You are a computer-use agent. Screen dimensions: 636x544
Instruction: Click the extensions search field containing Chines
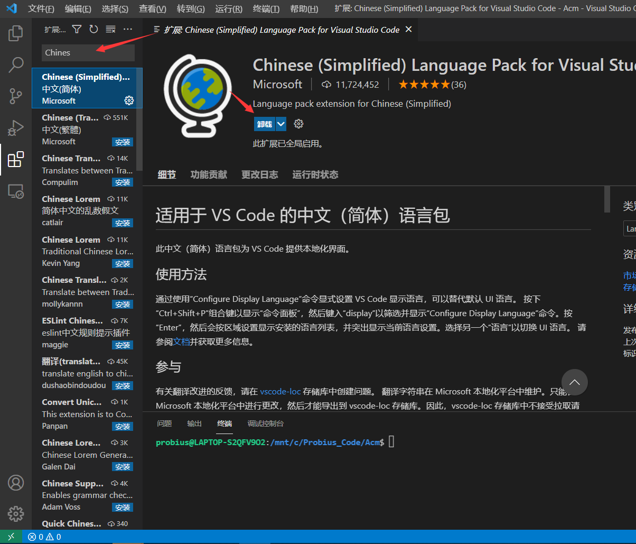coord(88,53)
